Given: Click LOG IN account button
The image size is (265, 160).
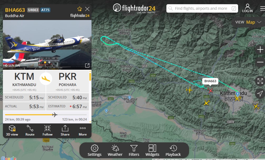Looking at the screenshot, I should tap(247, 8).
